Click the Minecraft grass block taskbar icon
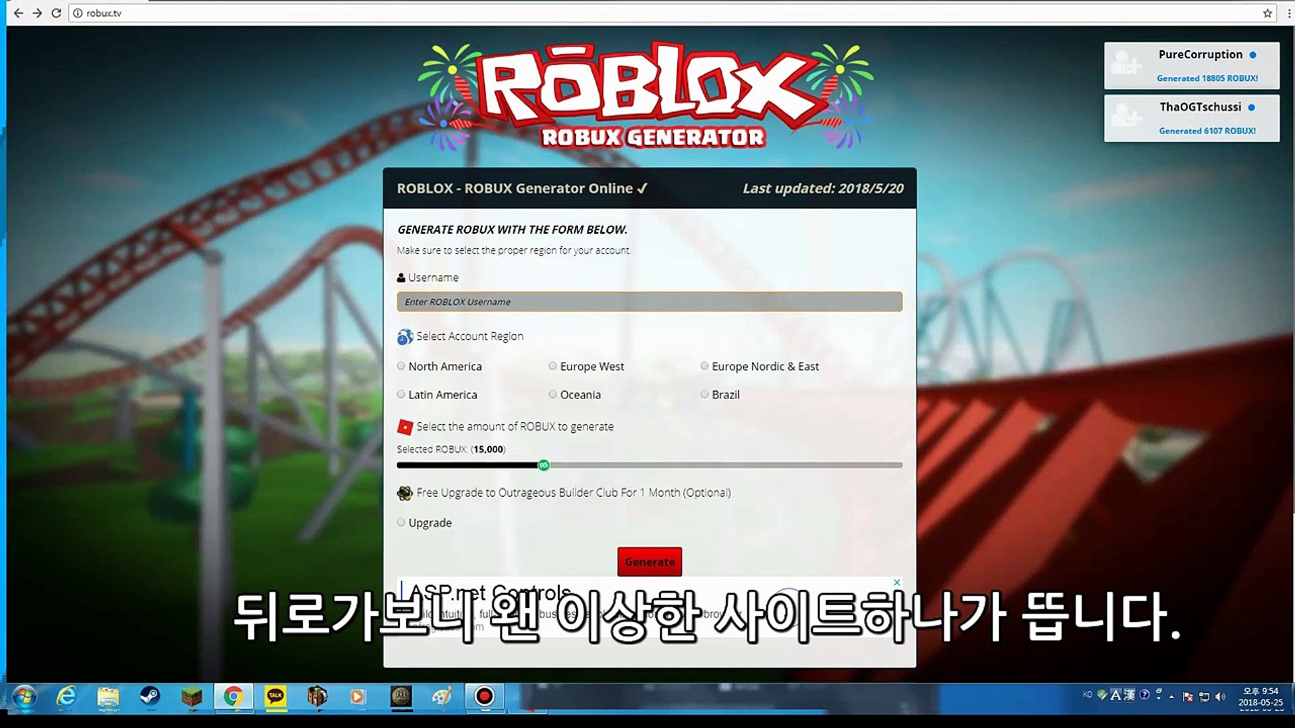This screenshot has width=1295, height=728. pos(192,696)
